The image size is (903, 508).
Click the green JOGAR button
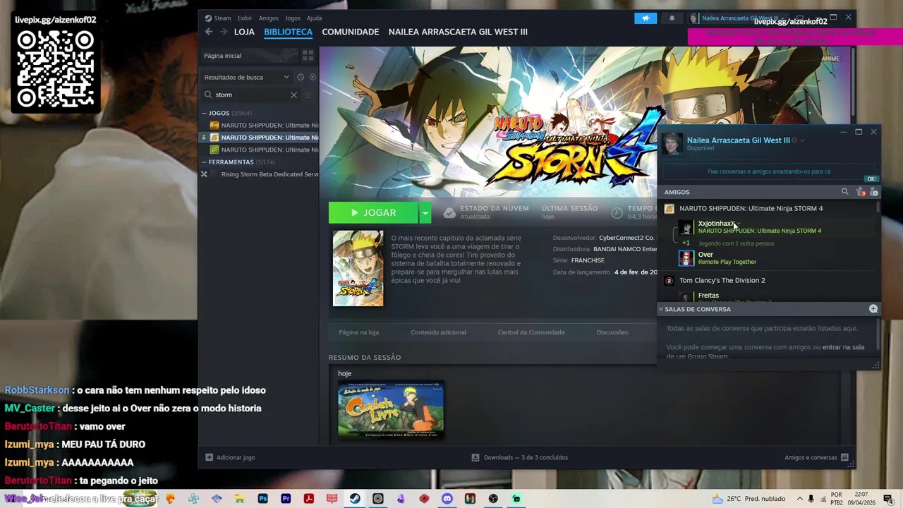click(373, 212)
